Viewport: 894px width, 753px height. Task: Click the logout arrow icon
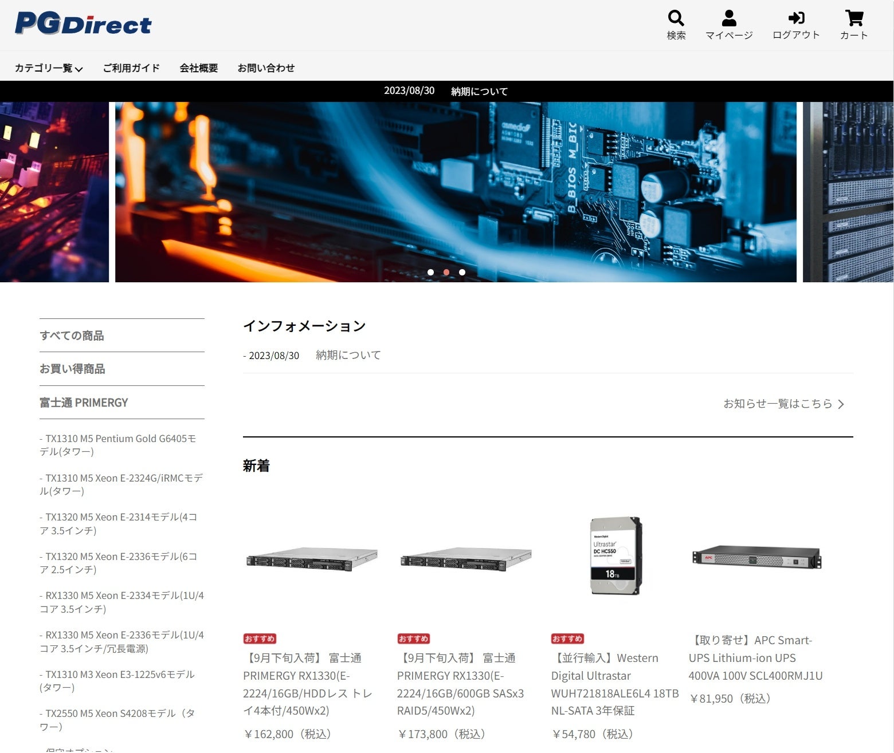(x=796, y=18)
